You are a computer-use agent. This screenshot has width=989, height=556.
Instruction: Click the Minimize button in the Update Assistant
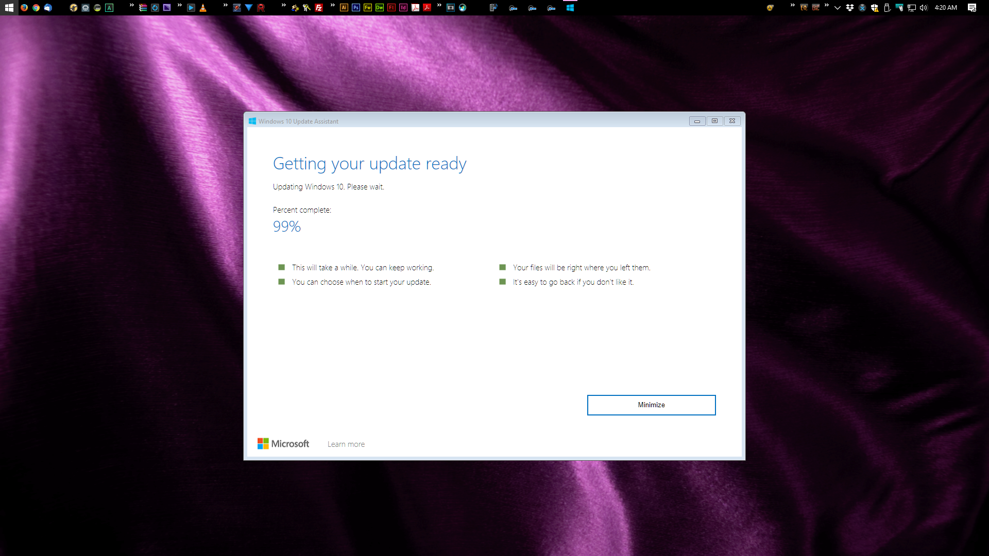[651, 405]
